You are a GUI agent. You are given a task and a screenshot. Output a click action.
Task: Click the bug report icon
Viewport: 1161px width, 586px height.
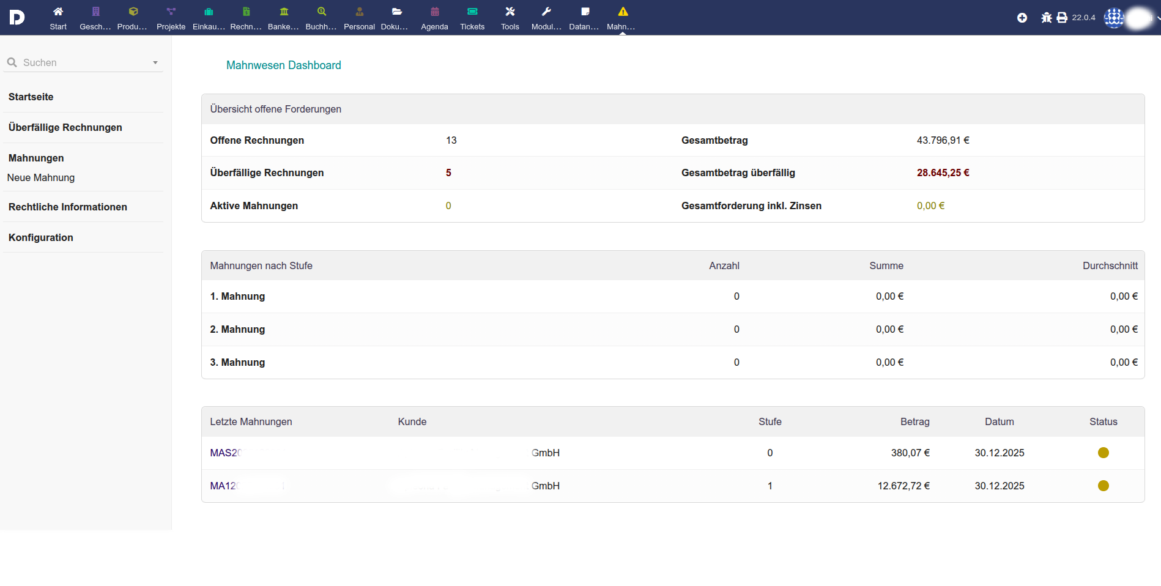tap(1046, 18)
